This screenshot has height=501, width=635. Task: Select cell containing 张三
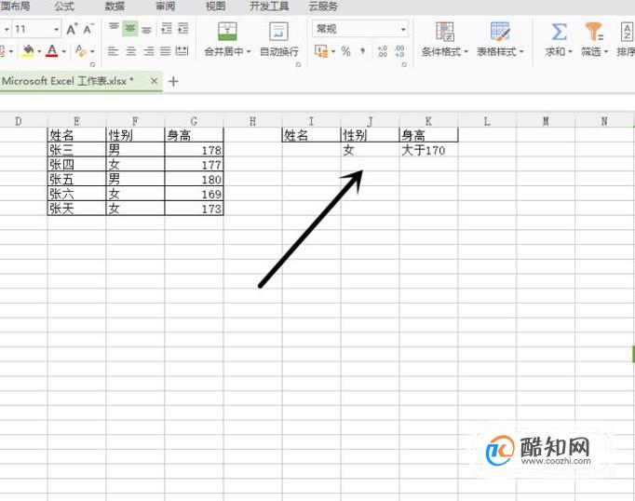(x=76, y=149)
